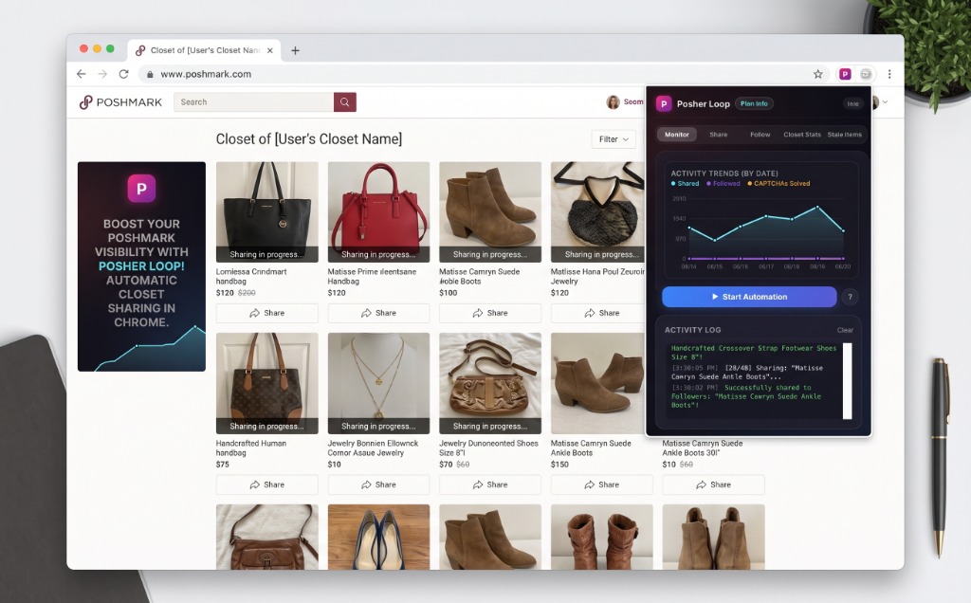Focus the Poshmark Search field
The image size is (971, 603).
(x=254, y=102)
